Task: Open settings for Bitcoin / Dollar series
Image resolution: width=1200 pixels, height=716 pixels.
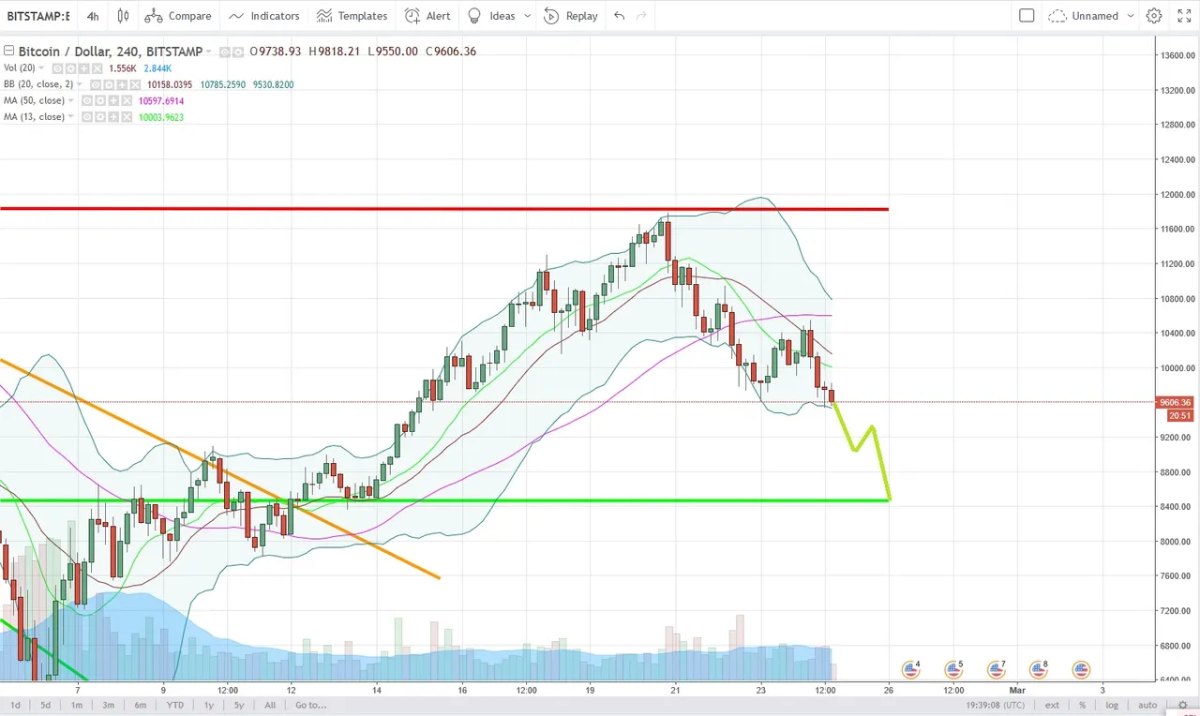Action: [x=238, y=52]
